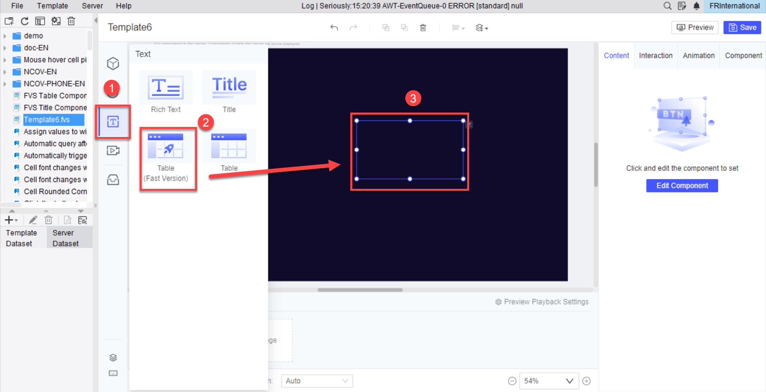Click the delete trash icon in file toolbar
The height and width of the screenshot is (392, 766).
[71, 21]
